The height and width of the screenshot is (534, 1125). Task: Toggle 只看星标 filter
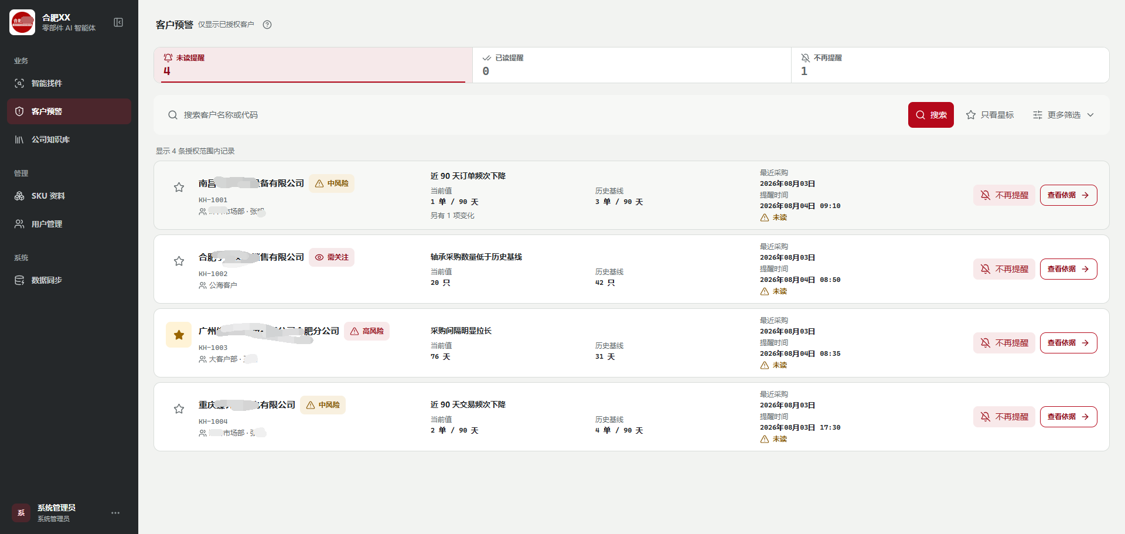coord(990,115)
